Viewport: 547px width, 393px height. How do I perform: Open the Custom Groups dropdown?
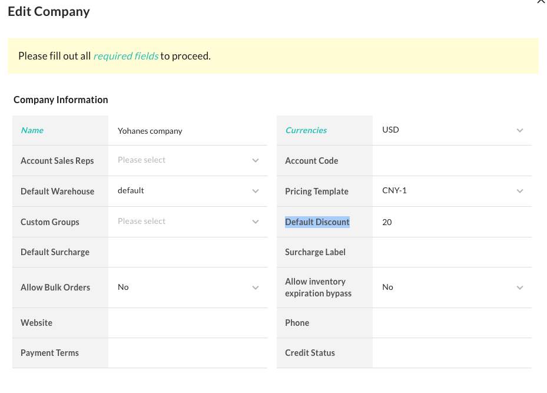click(x=187, y=222)
